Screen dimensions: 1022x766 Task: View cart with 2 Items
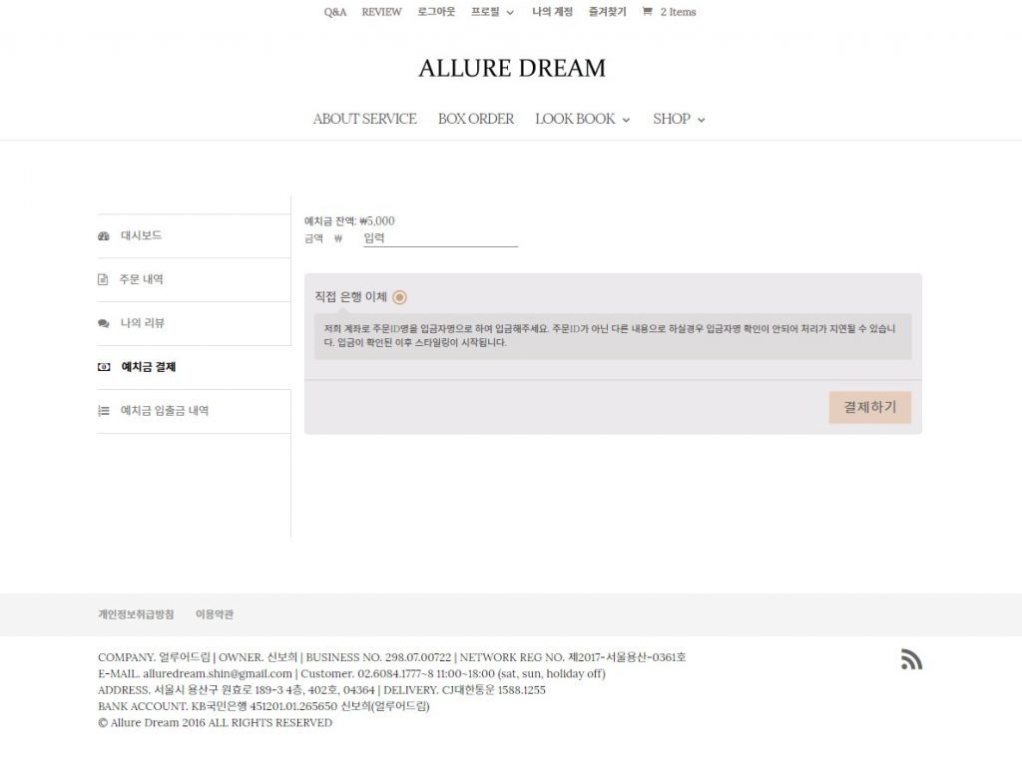pos(678,12)
